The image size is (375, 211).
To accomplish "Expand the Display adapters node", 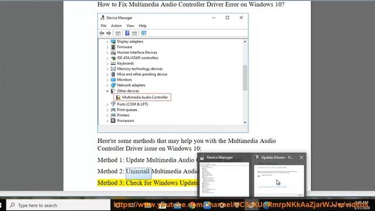I will click(107, 42).
